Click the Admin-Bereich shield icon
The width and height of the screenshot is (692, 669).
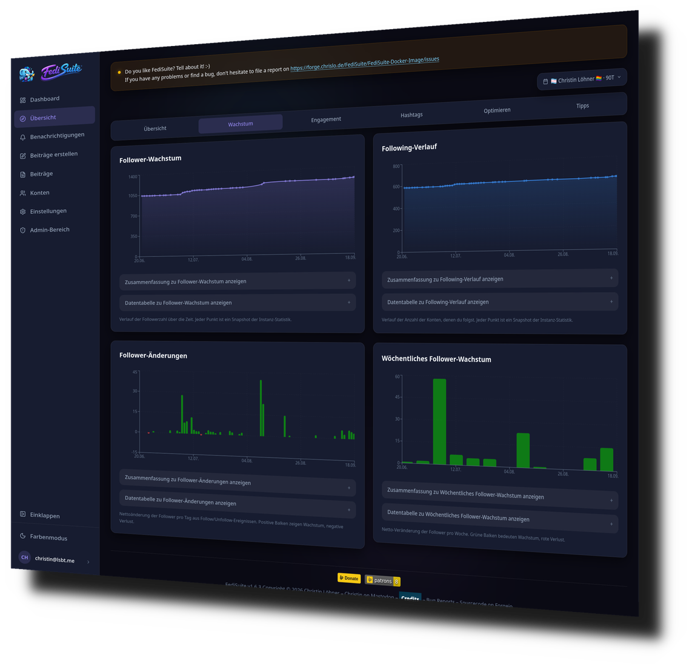pyautogui.click(x=22, y=230)
